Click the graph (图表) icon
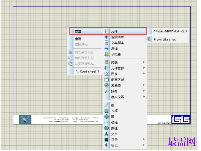The width and height of the screenshot is (201, 151). pyautogui.click(x=106, y=74)
